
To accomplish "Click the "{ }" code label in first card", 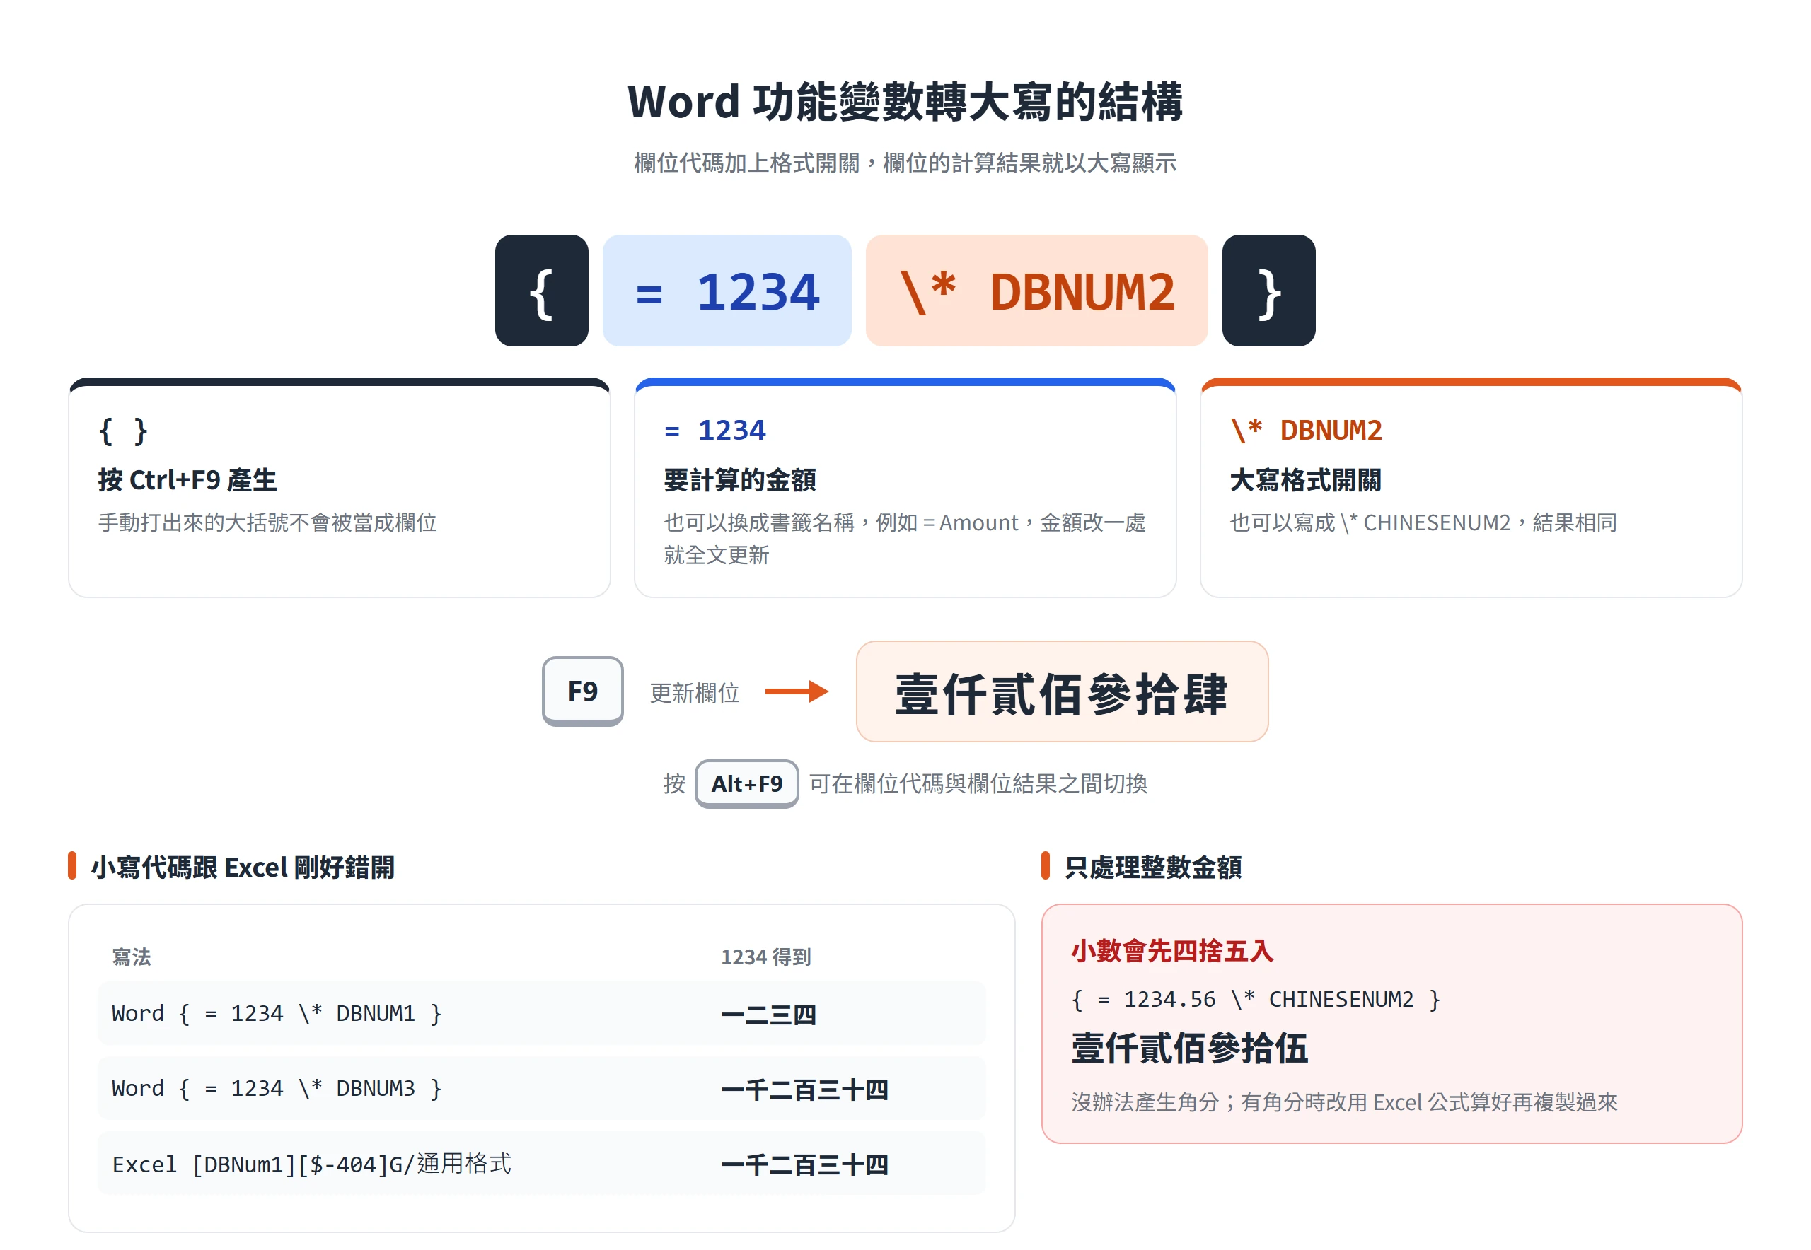I will [123, 430].
